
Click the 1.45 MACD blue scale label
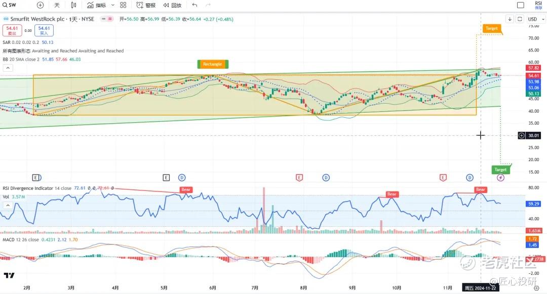click(532, 245)
